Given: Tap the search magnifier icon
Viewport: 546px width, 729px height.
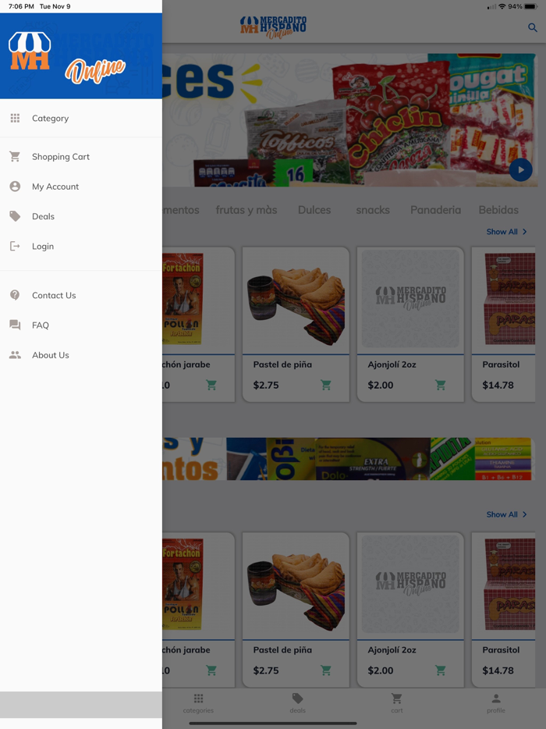Looking at the screenshot, I should [533, 27].
